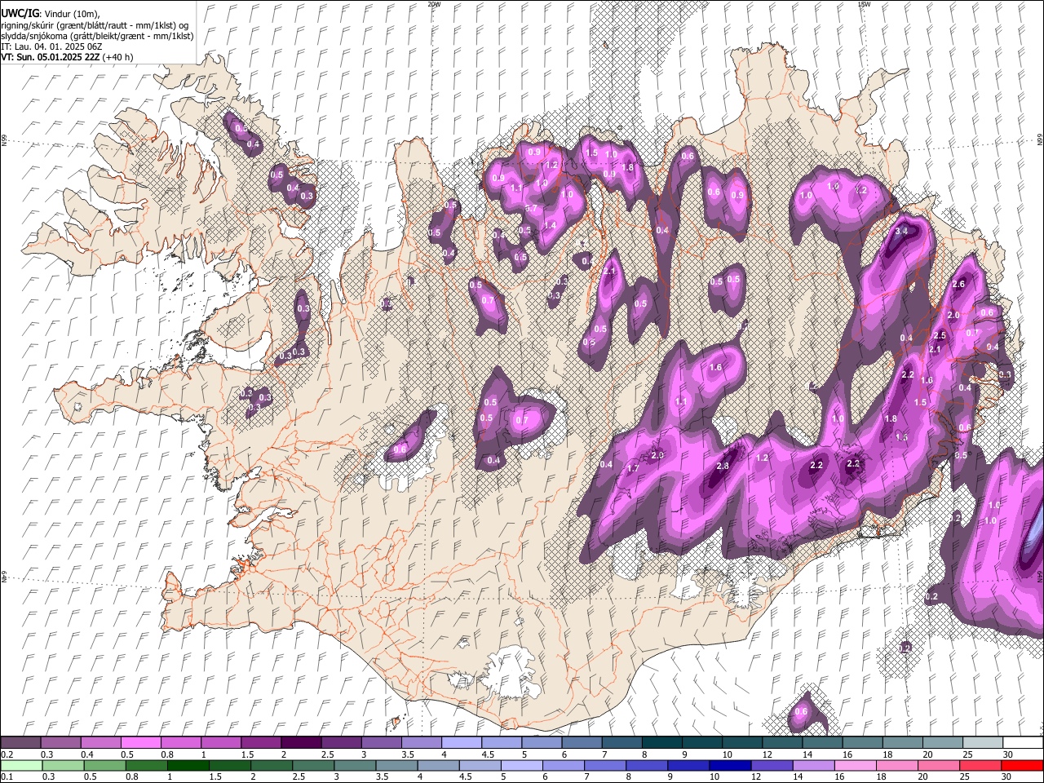Image resolution: width=1044 pixels, height=783 pixels.
Task: Select the dark teal 8–9 legend swatch
Action: pos(661,743)
